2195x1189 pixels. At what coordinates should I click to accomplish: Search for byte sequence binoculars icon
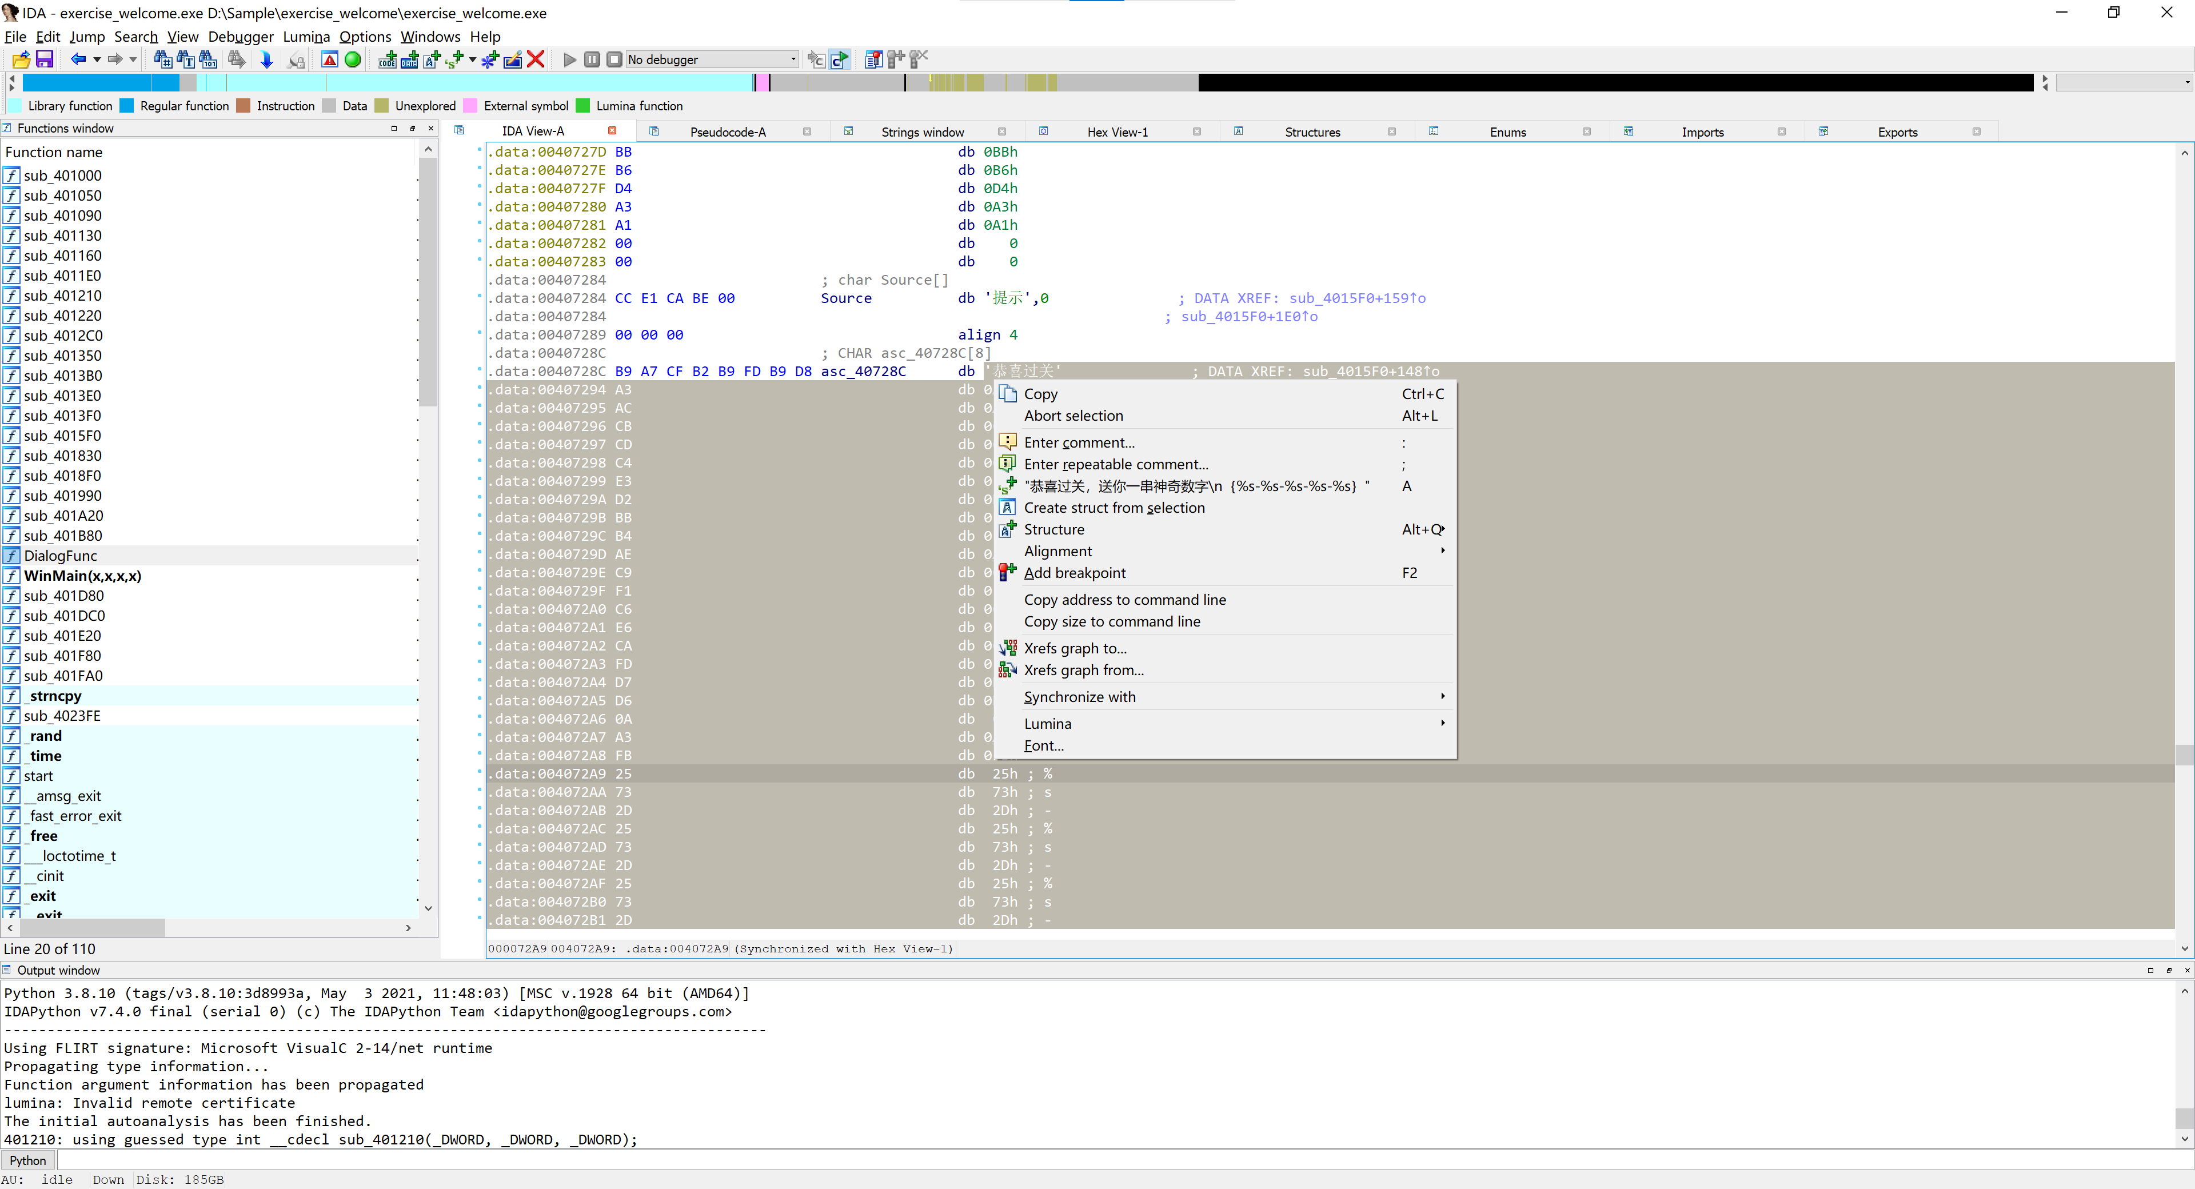pos(209,59)
